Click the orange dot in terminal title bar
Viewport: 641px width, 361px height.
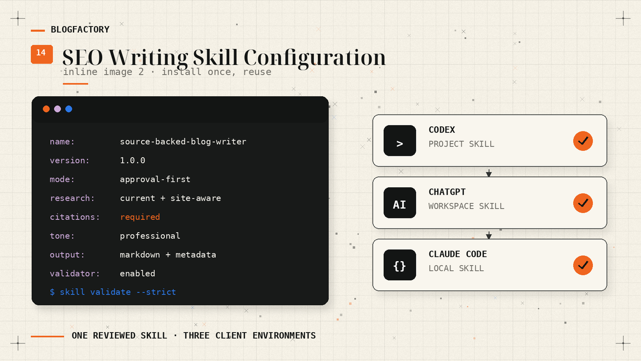(x=46, y=109)
